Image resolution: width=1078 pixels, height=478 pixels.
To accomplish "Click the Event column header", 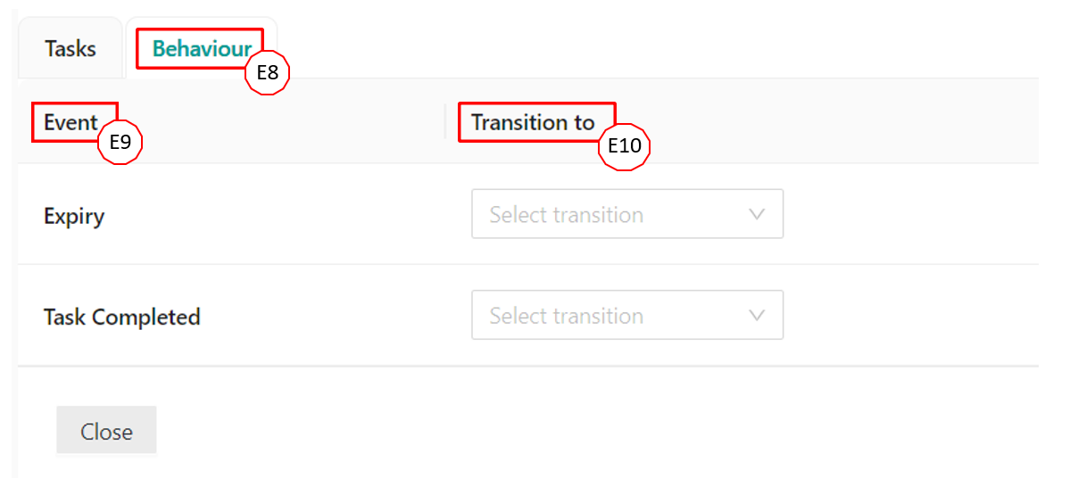I will click(70, 122).
